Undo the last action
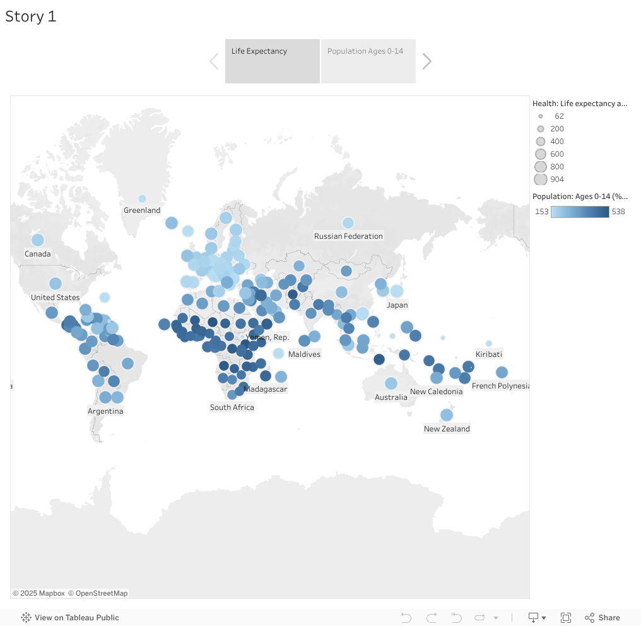 point(406,617)
